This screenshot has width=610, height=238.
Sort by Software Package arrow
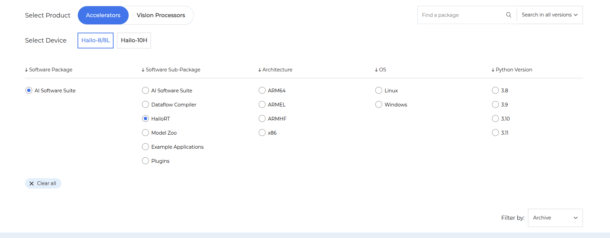tap(26, 70)
